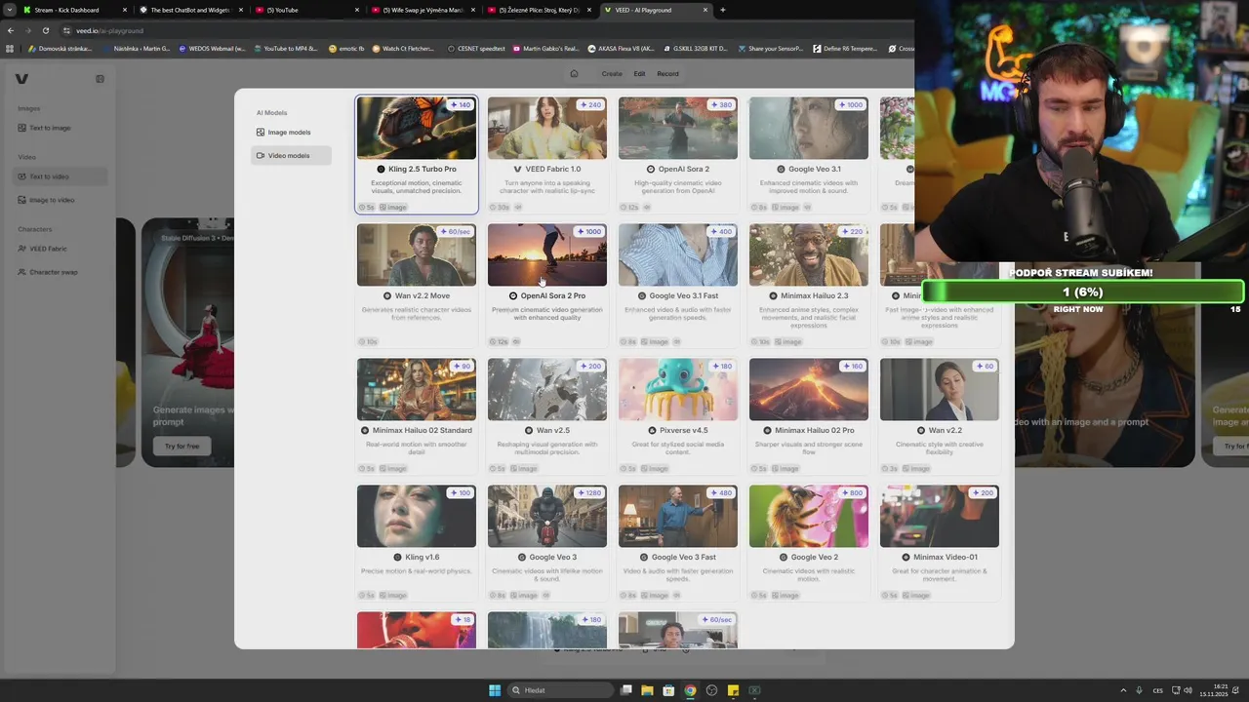
Task: Click the 800 credits badge on Google Veo 2
Action: [x=852, y=493]
